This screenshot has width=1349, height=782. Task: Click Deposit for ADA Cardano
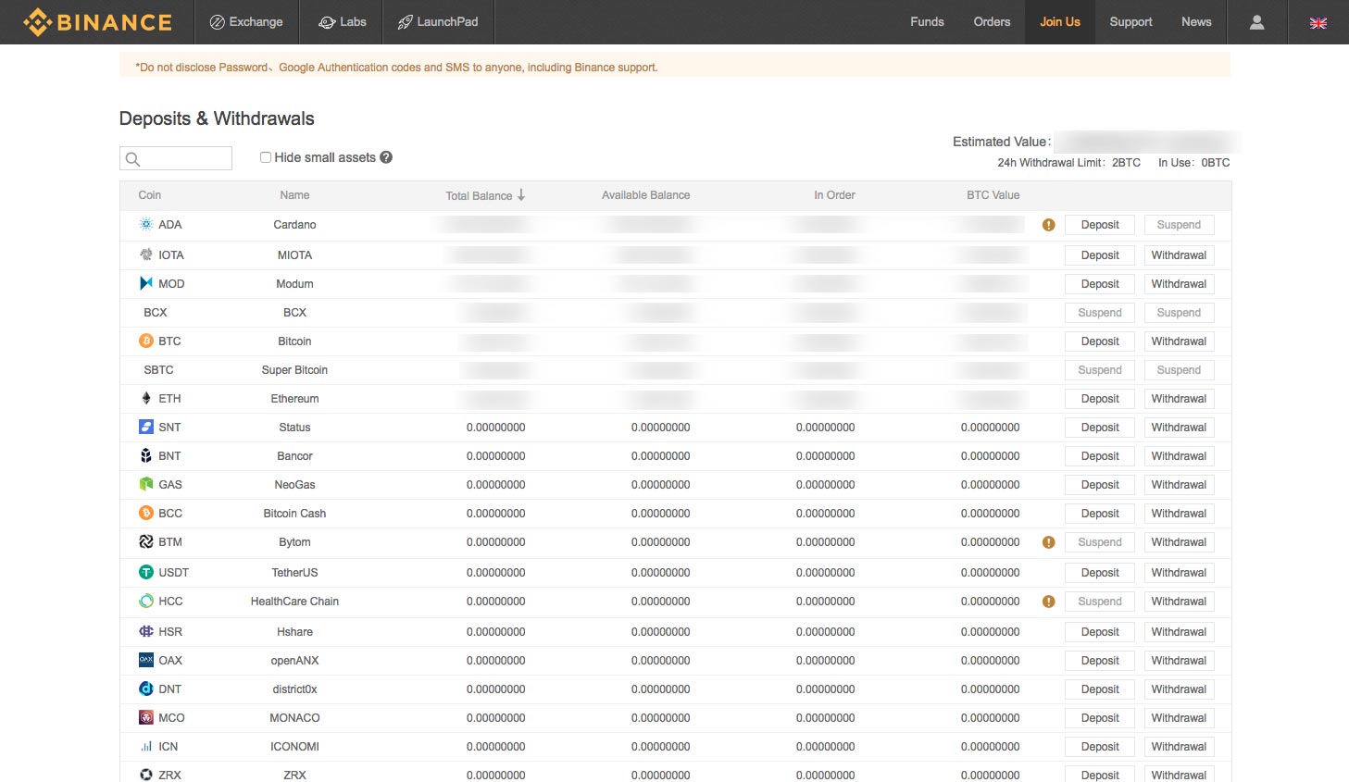1100,225
